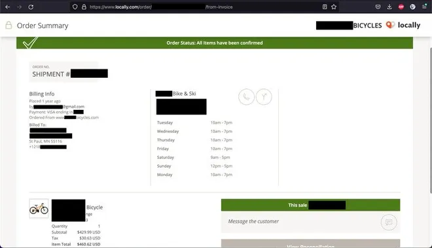
Task: Click the Order Status confirmed banner text
Action: pyautogui.click(x=214, y=43)
